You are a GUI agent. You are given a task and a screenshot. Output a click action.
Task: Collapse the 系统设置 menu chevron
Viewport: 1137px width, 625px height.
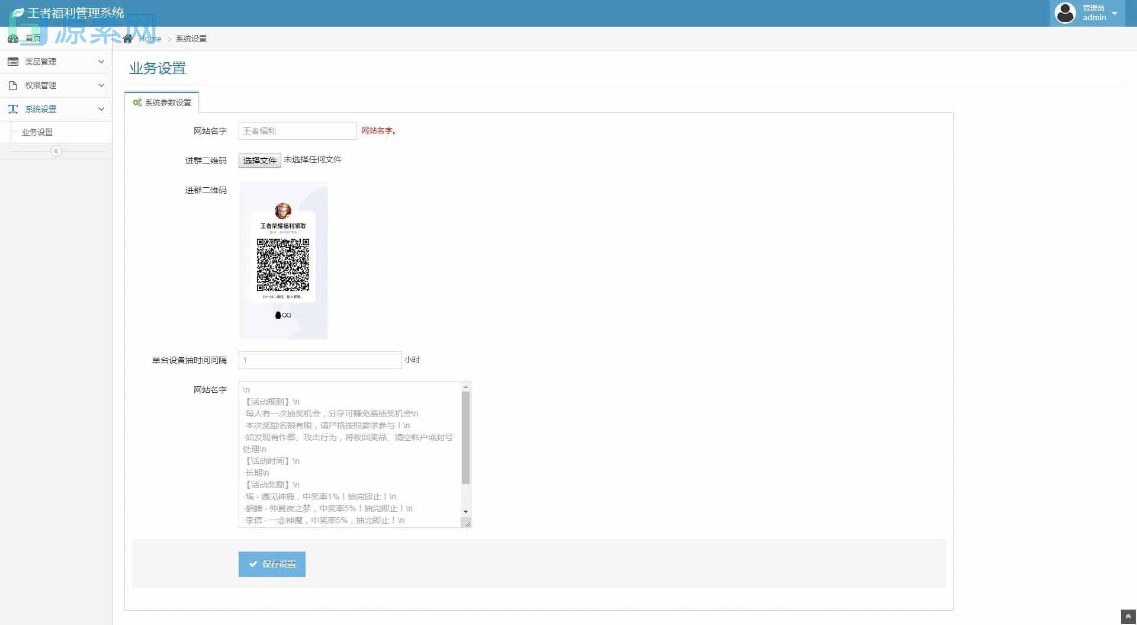click(101, 109)
